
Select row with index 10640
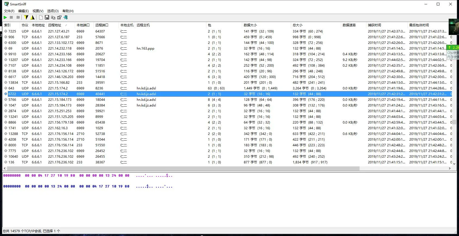[227, 156]
